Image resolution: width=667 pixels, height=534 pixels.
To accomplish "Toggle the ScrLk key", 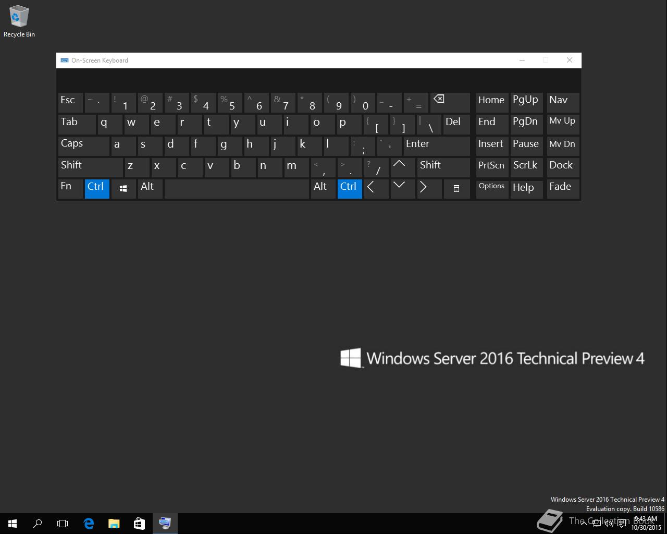I will [x=526, y=167].
